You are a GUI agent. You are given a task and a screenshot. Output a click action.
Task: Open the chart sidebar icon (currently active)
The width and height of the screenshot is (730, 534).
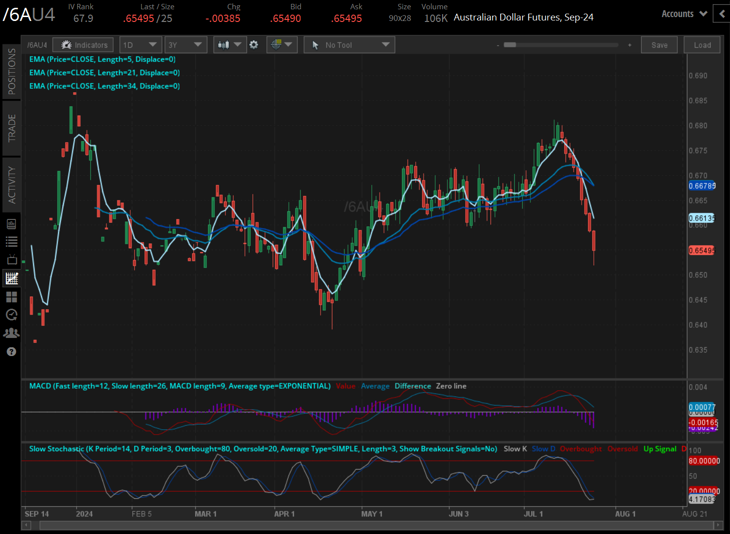[11, 278]
